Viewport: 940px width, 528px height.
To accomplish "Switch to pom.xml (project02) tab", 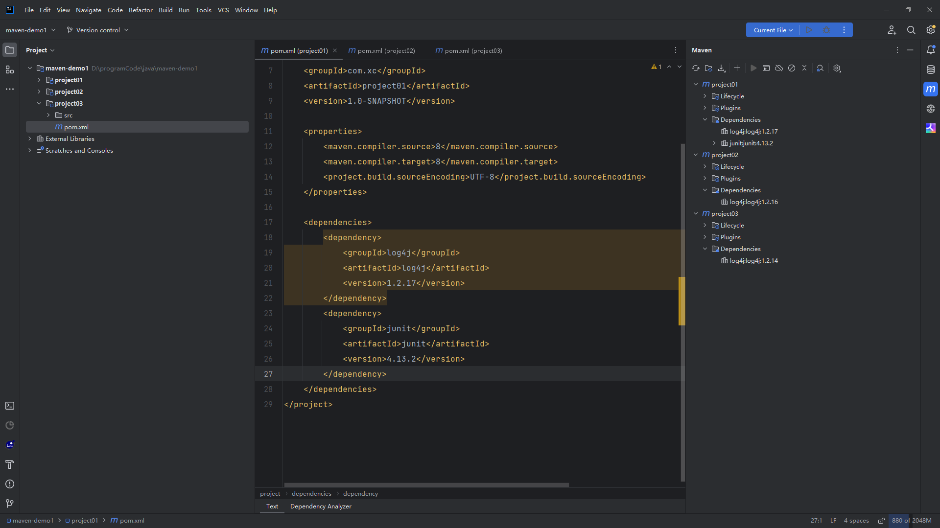I will coord(382,51).
